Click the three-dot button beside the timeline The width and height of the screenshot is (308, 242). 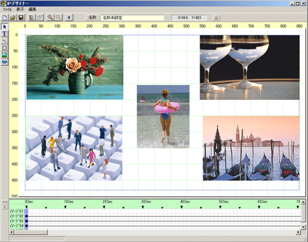click(4, 202)
